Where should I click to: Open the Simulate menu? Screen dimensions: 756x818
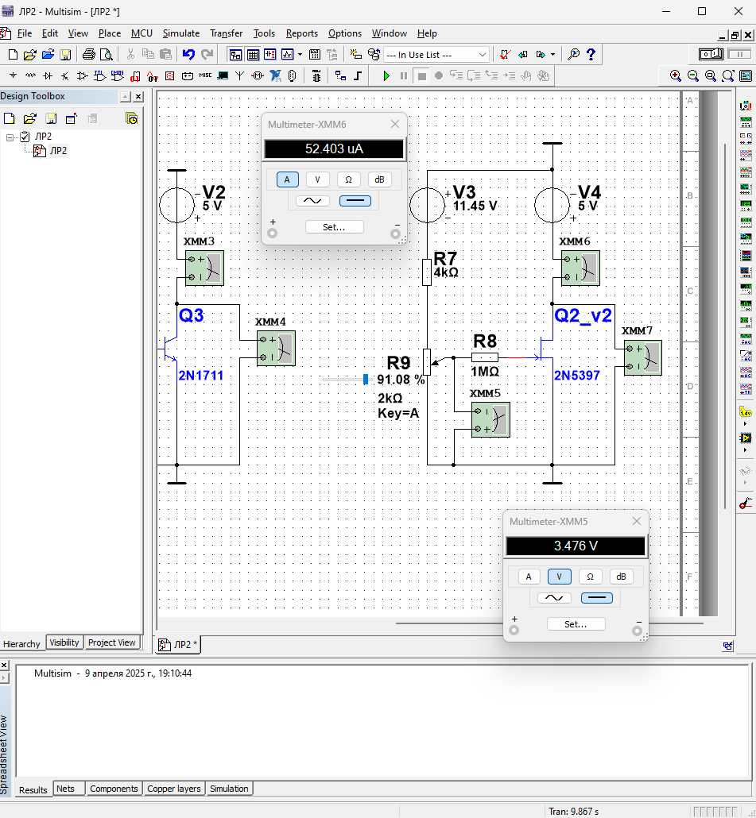point(181,33)
